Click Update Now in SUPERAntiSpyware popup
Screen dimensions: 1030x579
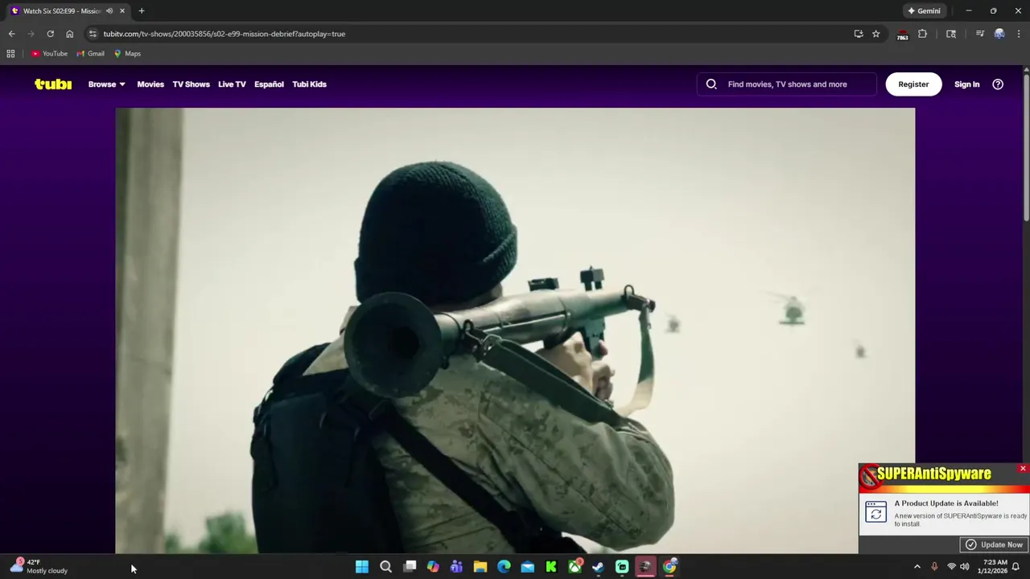click(x=994, y=544)
